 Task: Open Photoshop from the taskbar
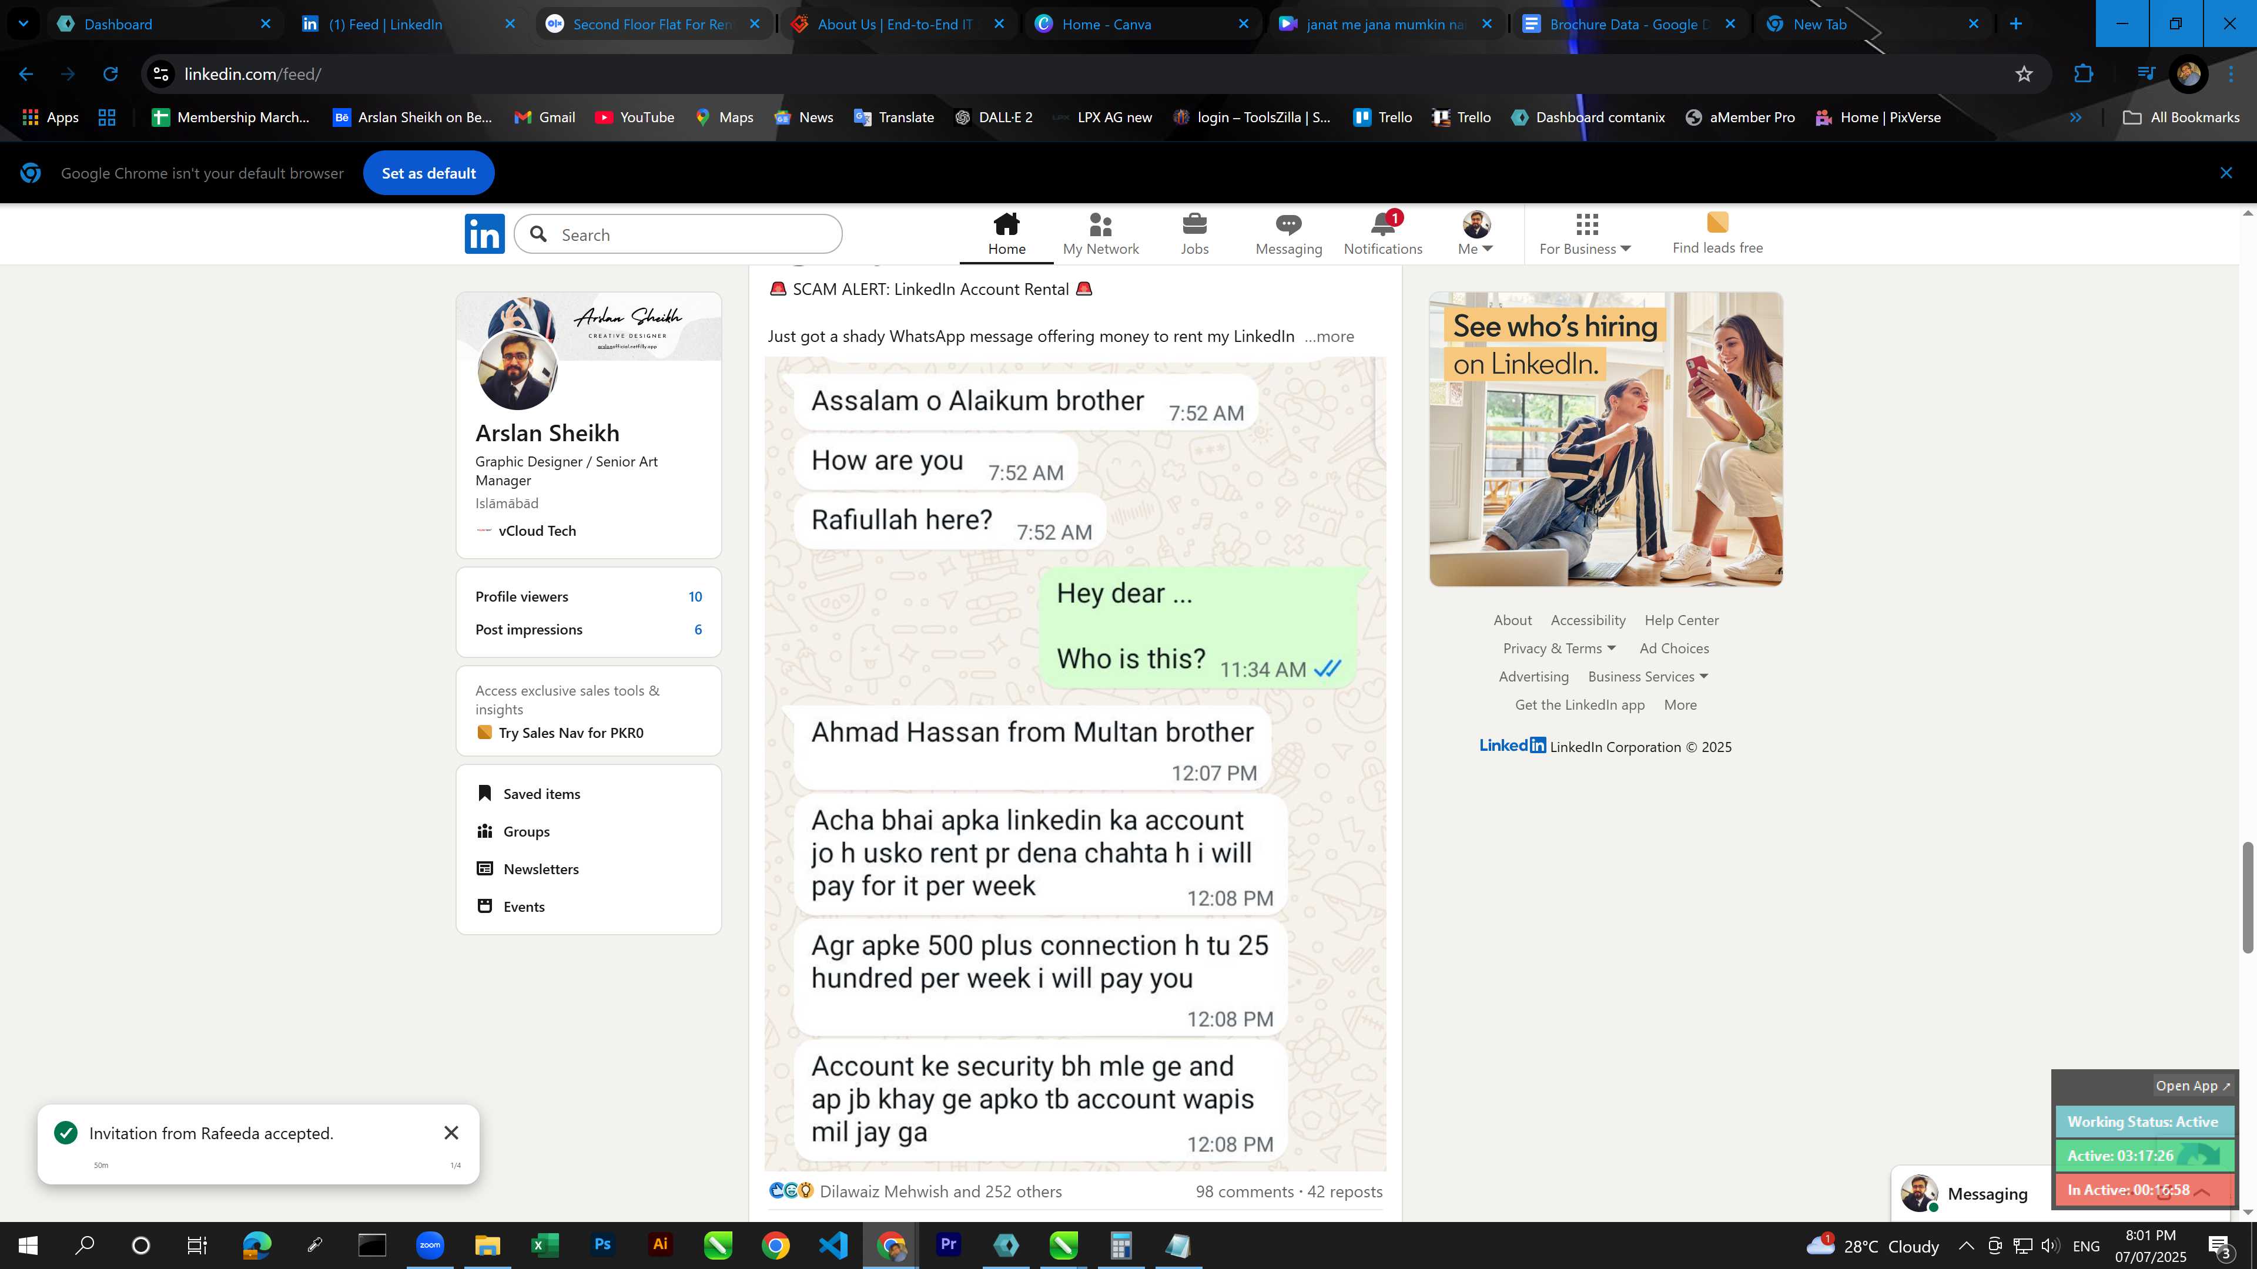pos(602,1245)
